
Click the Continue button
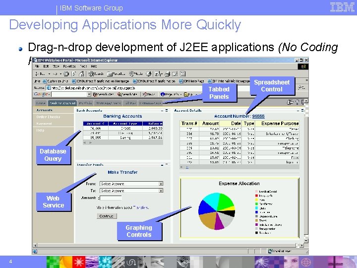pyautogui.click(x=107, y=216)
